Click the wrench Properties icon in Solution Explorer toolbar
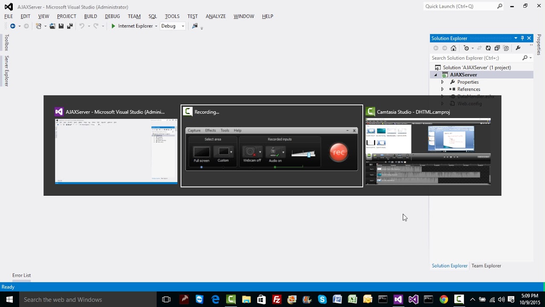This screenshot has height=307, width=545. [x=518, y=48]
